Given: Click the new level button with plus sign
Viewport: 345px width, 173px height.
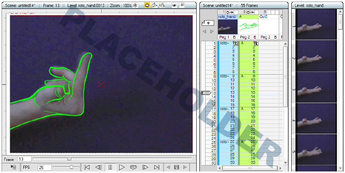Looking at the screenshot, I should (208, 23).
